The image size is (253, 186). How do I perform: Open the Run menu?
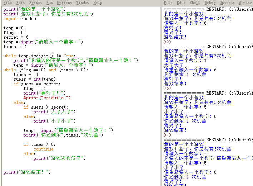pyautogui.click(x=49, y=3)
